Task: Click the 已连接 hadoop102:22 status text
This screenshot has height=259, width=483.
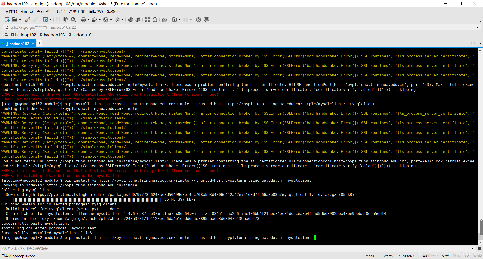Action: pos(19,256)
